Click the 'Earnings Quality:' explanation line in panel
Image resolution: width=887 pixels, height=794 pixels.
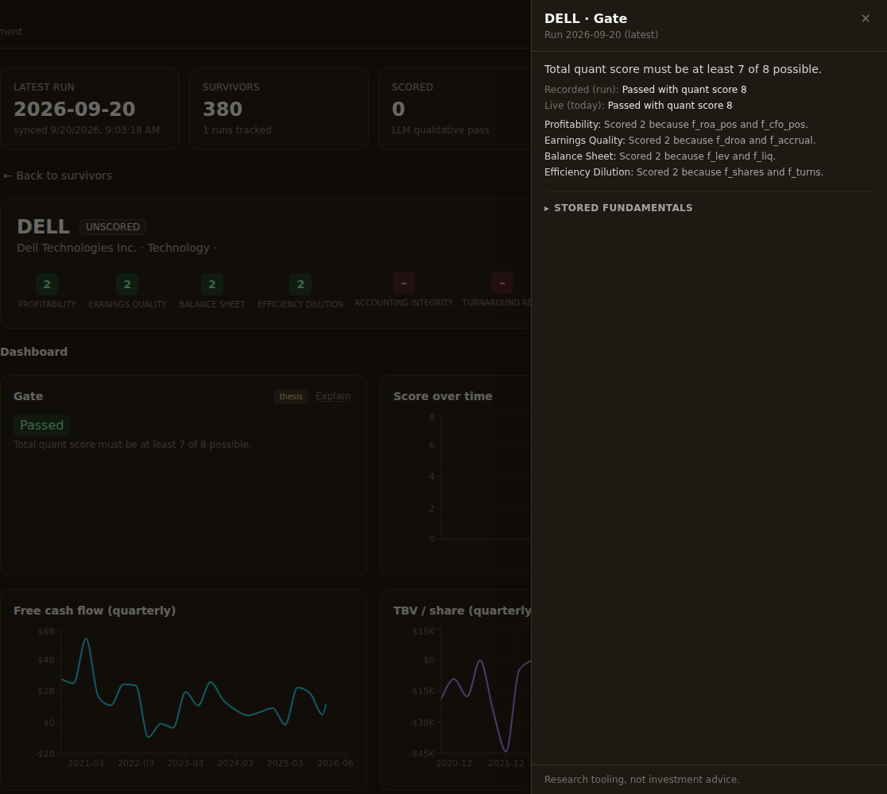(680, 141)
